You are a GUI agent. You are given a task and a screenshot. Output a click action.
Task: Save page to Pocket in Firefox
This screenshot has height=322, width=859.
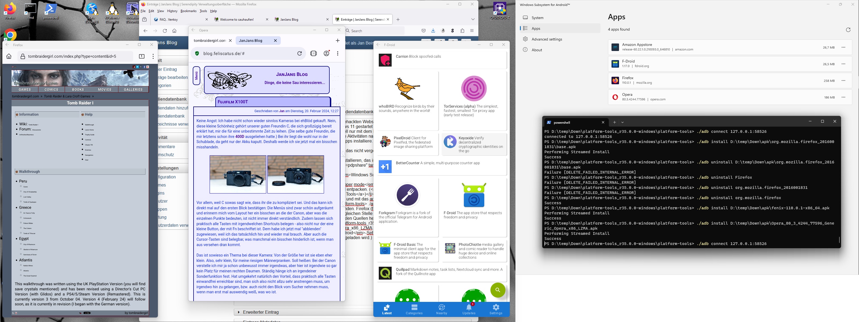(424, 31)
